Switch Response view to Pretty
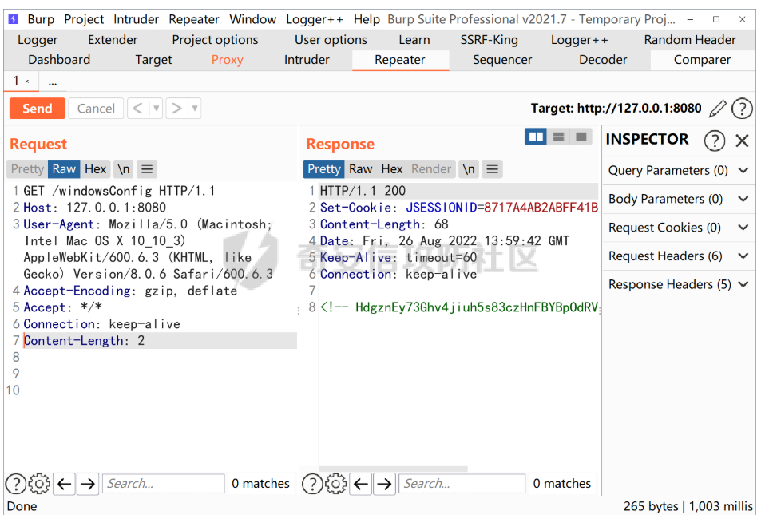765x515 pixels. [x=324, y=169]
